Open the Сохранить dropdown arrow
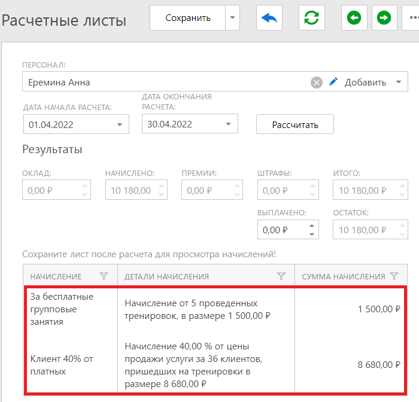 [x=232, y=18]
